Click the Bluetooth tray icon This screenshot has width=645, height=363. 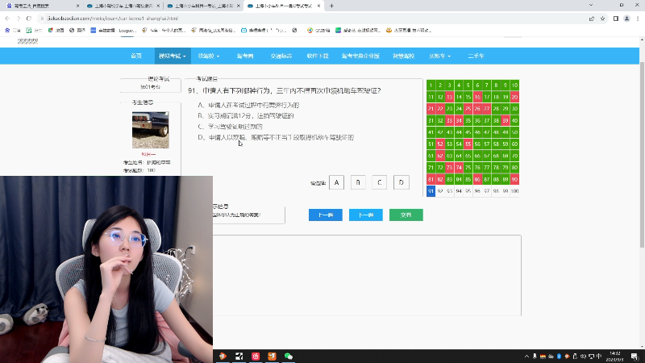[x=559, y=357]
